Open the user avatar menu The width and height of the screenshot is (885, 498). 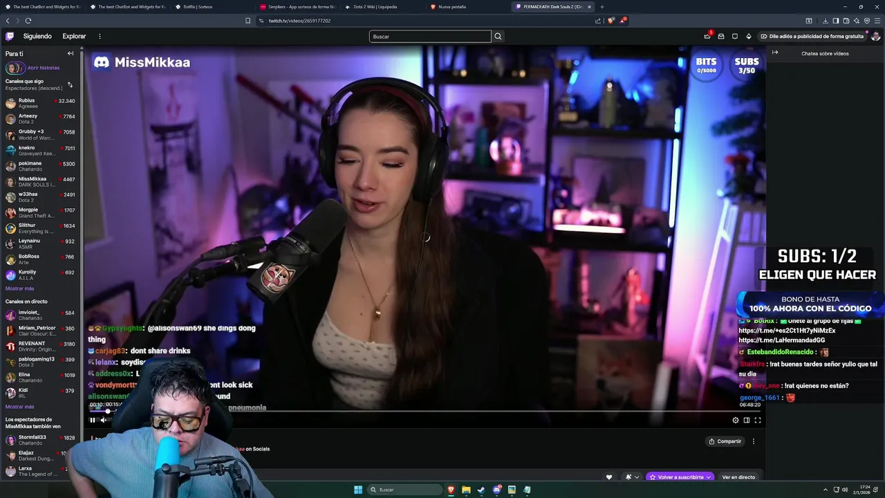[x=875, y=36]
